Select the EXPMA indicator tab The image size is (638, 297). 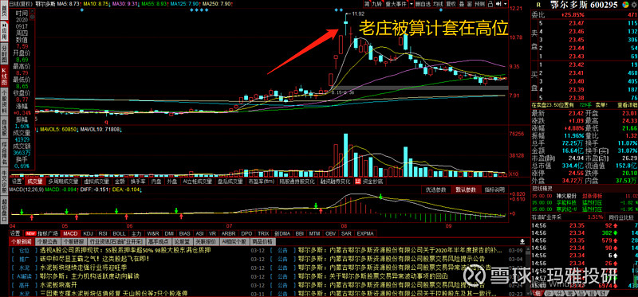point(365,233)
